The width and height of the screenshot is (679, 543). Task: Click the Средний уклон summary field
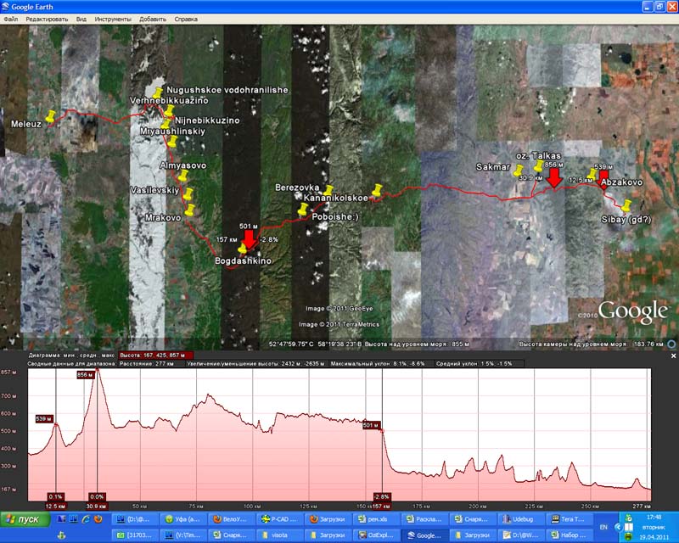(474, 364)
